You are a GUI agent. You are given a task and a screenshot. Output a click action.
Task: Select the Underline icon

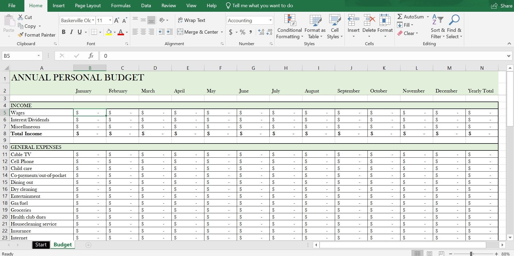click(x=79, y=32)
